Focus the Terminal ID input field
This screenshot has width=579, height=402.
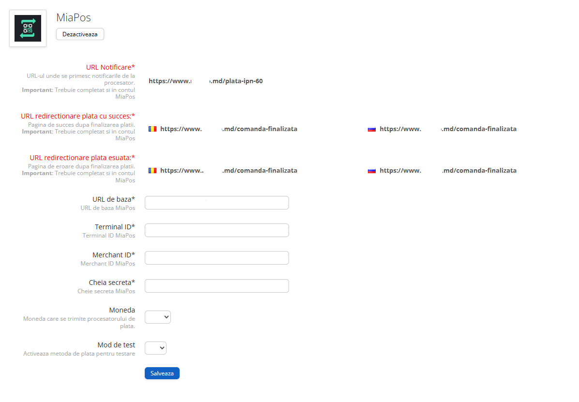coord(217,230)
